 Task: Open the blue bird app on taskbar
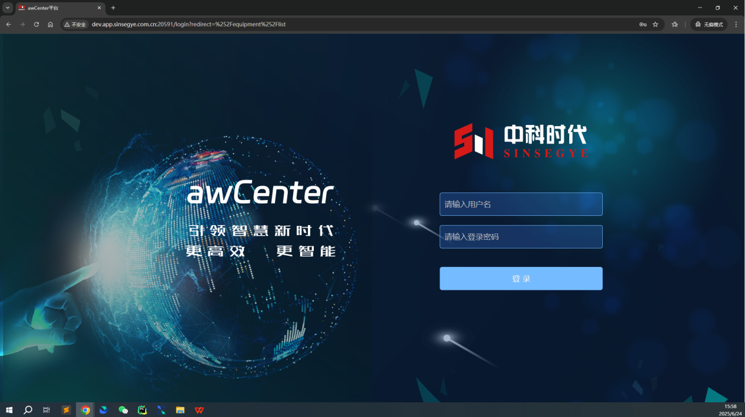pos(104,410)
